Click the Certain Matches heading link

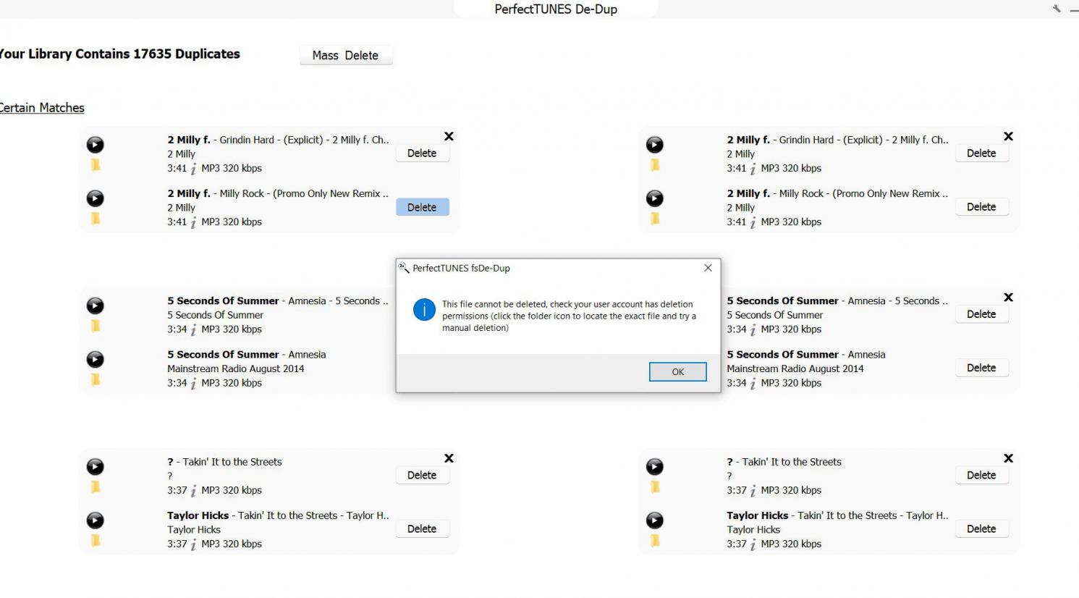[42, 108]
